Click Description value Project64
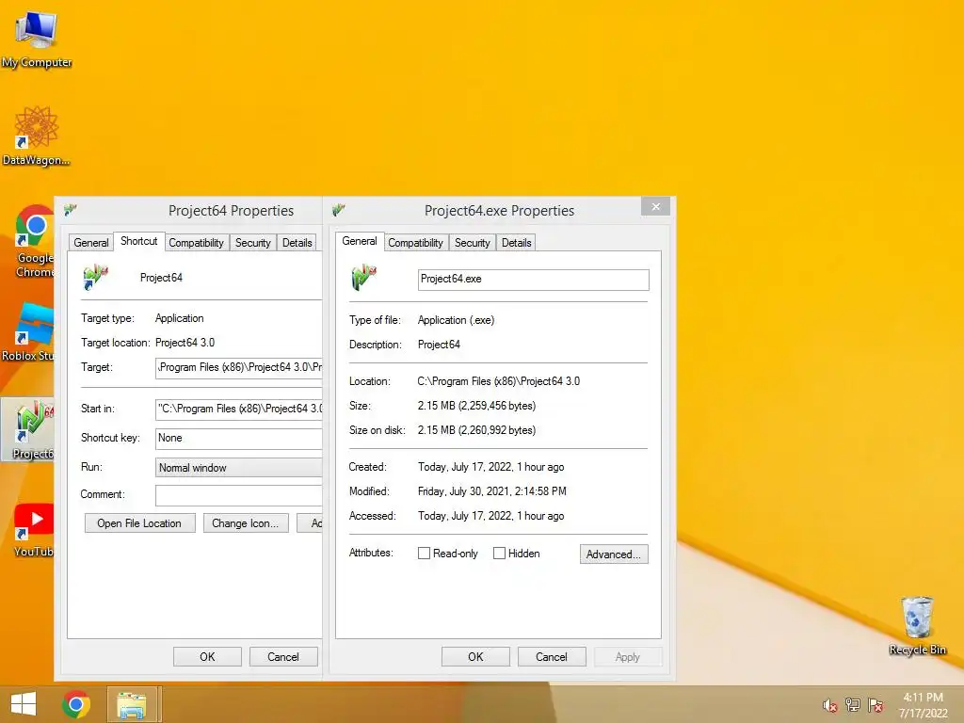This screenshot has height=723, width=964. pos(439,345)
